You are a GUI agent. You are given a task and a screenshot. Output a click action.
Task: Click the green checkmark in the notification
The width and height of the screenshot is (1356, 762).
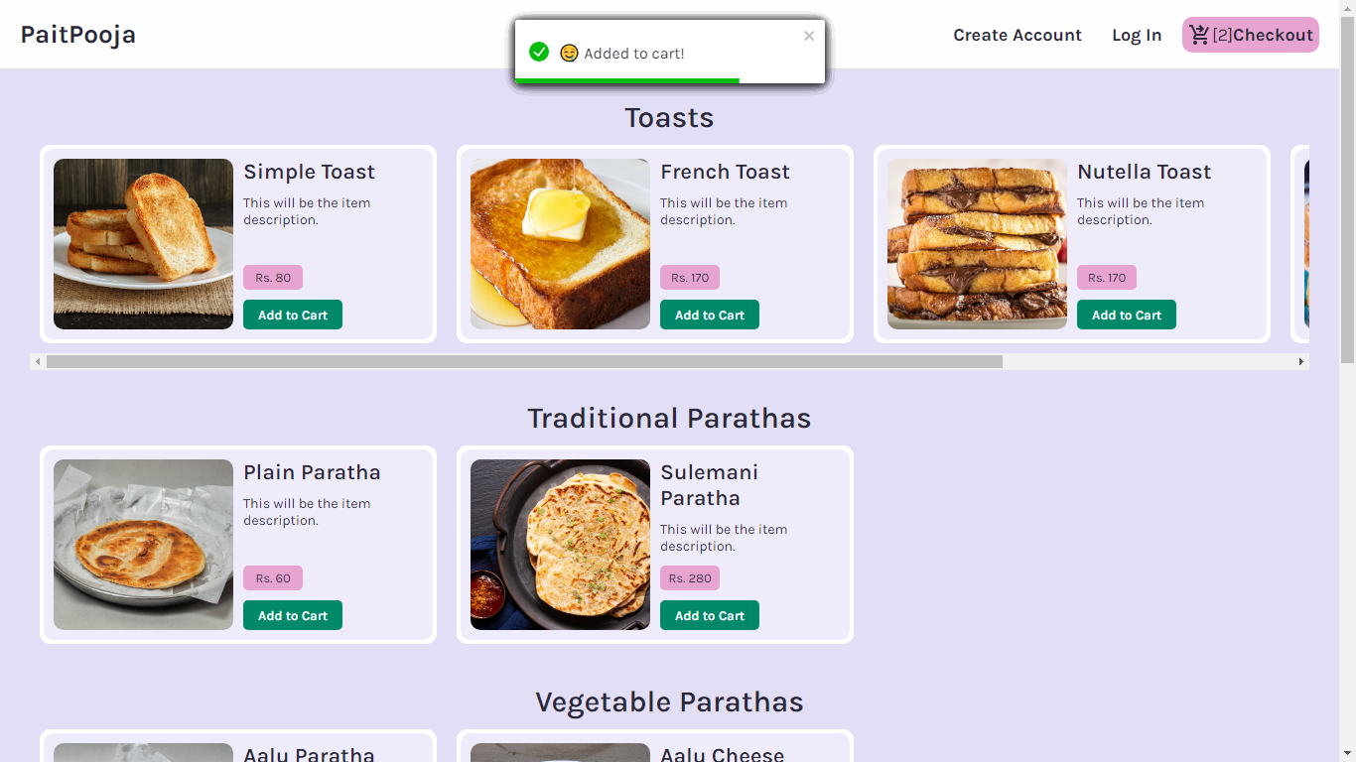tap(540, 53)
